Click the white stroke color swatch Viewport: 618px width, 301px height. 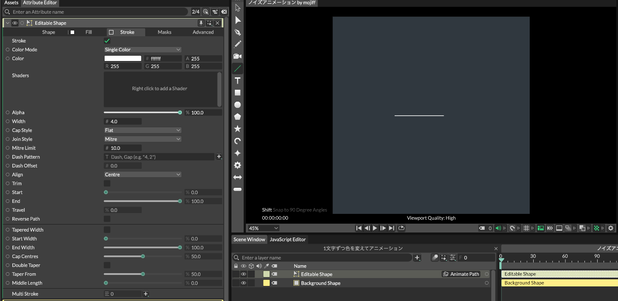(123, 58)
